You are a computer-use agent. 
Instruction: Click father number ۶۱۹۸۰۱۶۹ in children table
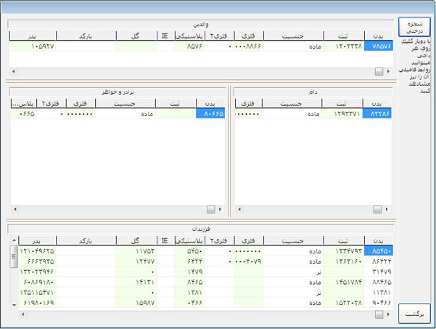coord(37,303)
